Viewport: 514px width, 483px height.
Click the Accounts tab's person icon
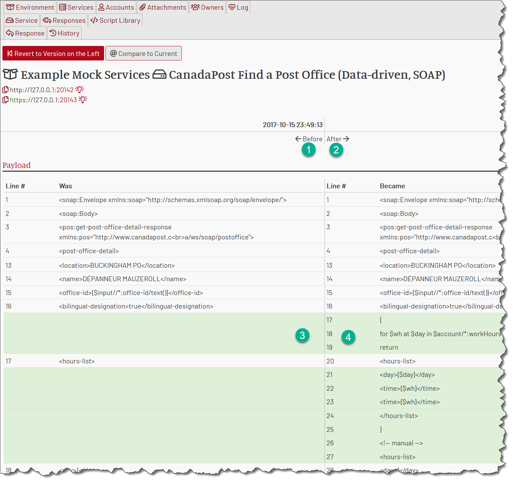(x=102, y=7)
